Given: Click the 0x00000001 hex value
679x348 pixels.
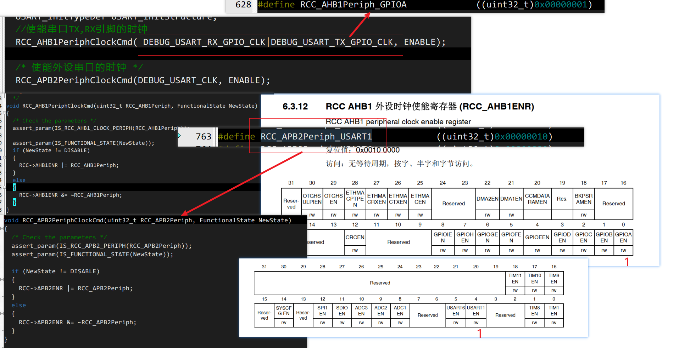Looking at the screenshot, I should [561, 5].
